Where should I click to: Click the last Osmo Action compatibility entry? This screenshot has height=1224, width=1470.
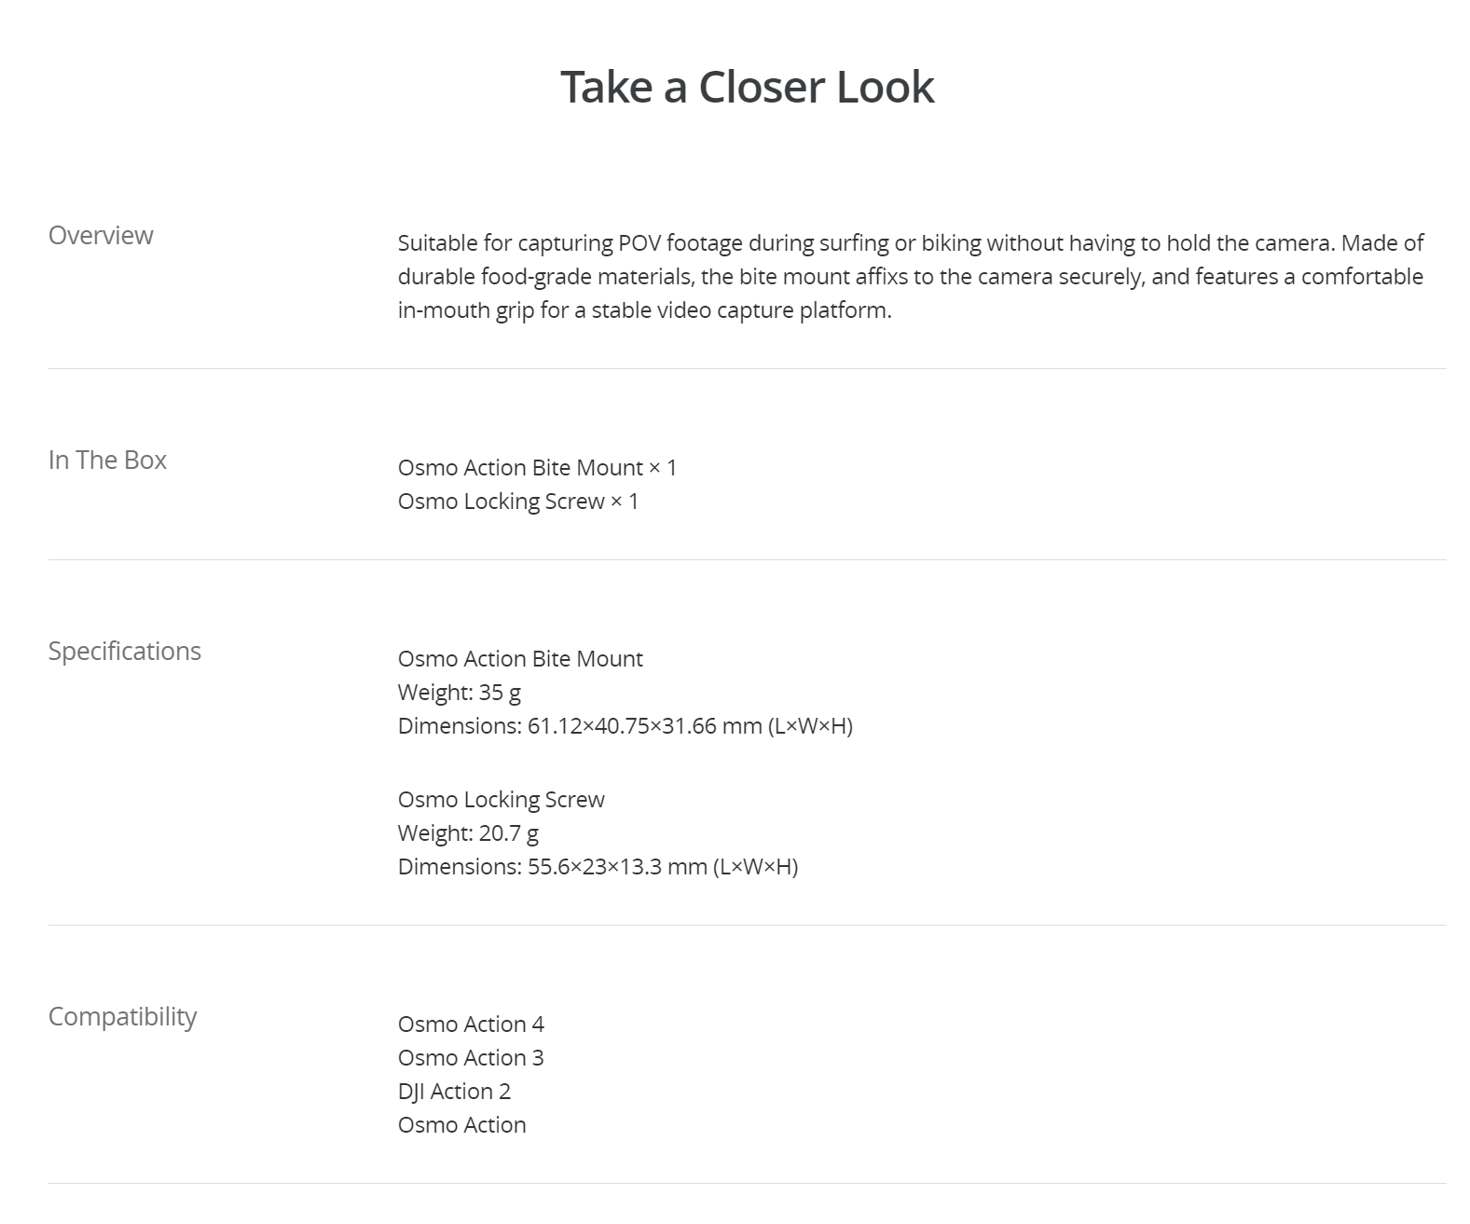[461, 1124]
